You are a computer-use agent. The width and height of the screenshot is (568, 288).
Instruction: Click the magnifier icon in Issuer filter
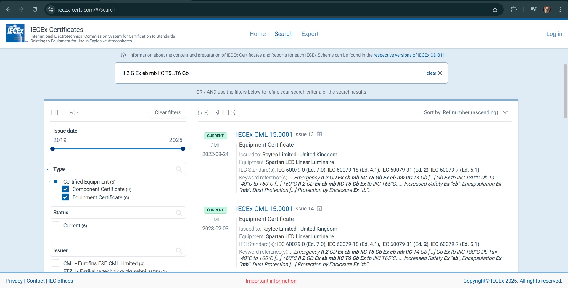click(179, 250)
